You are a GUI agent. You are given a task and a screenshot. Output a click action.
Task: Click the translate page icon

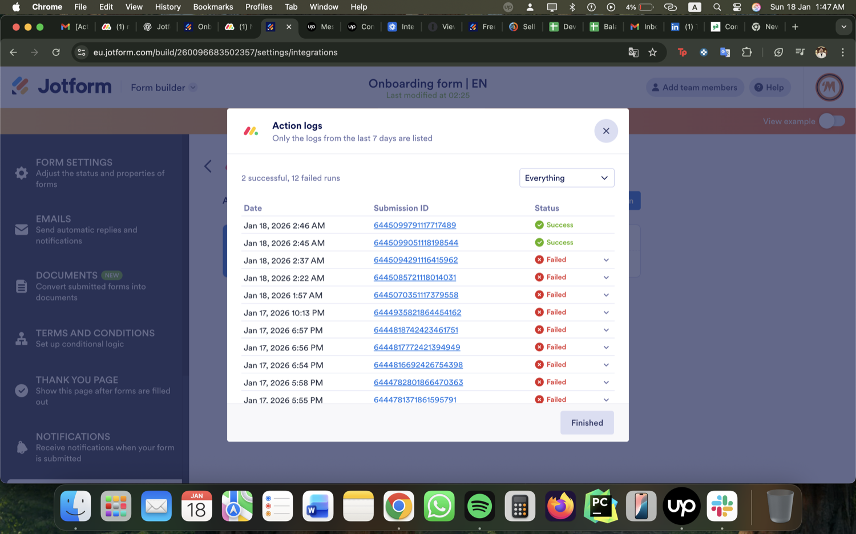[x=633, y=52]
